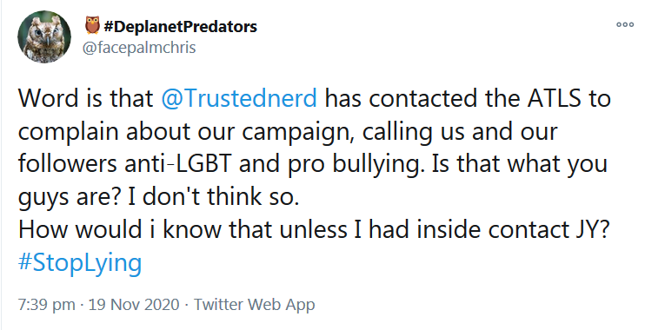Click the 19 Nov 2020 date
The height and width of the screenshot is (330, 645).
pyautogui.click(x=134, y=305)
